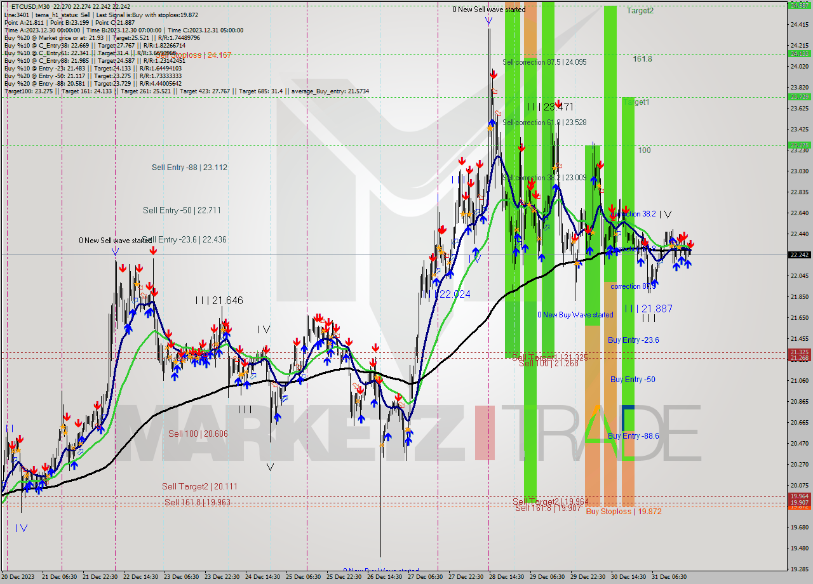Click the red 19.964 price tag
Viewport: 813px width, 584px height.
pyautogui.click(x=799, y=496)
